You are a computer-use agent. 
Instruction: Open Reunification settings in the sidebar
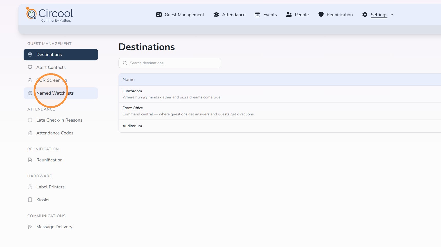pos(61,160)
